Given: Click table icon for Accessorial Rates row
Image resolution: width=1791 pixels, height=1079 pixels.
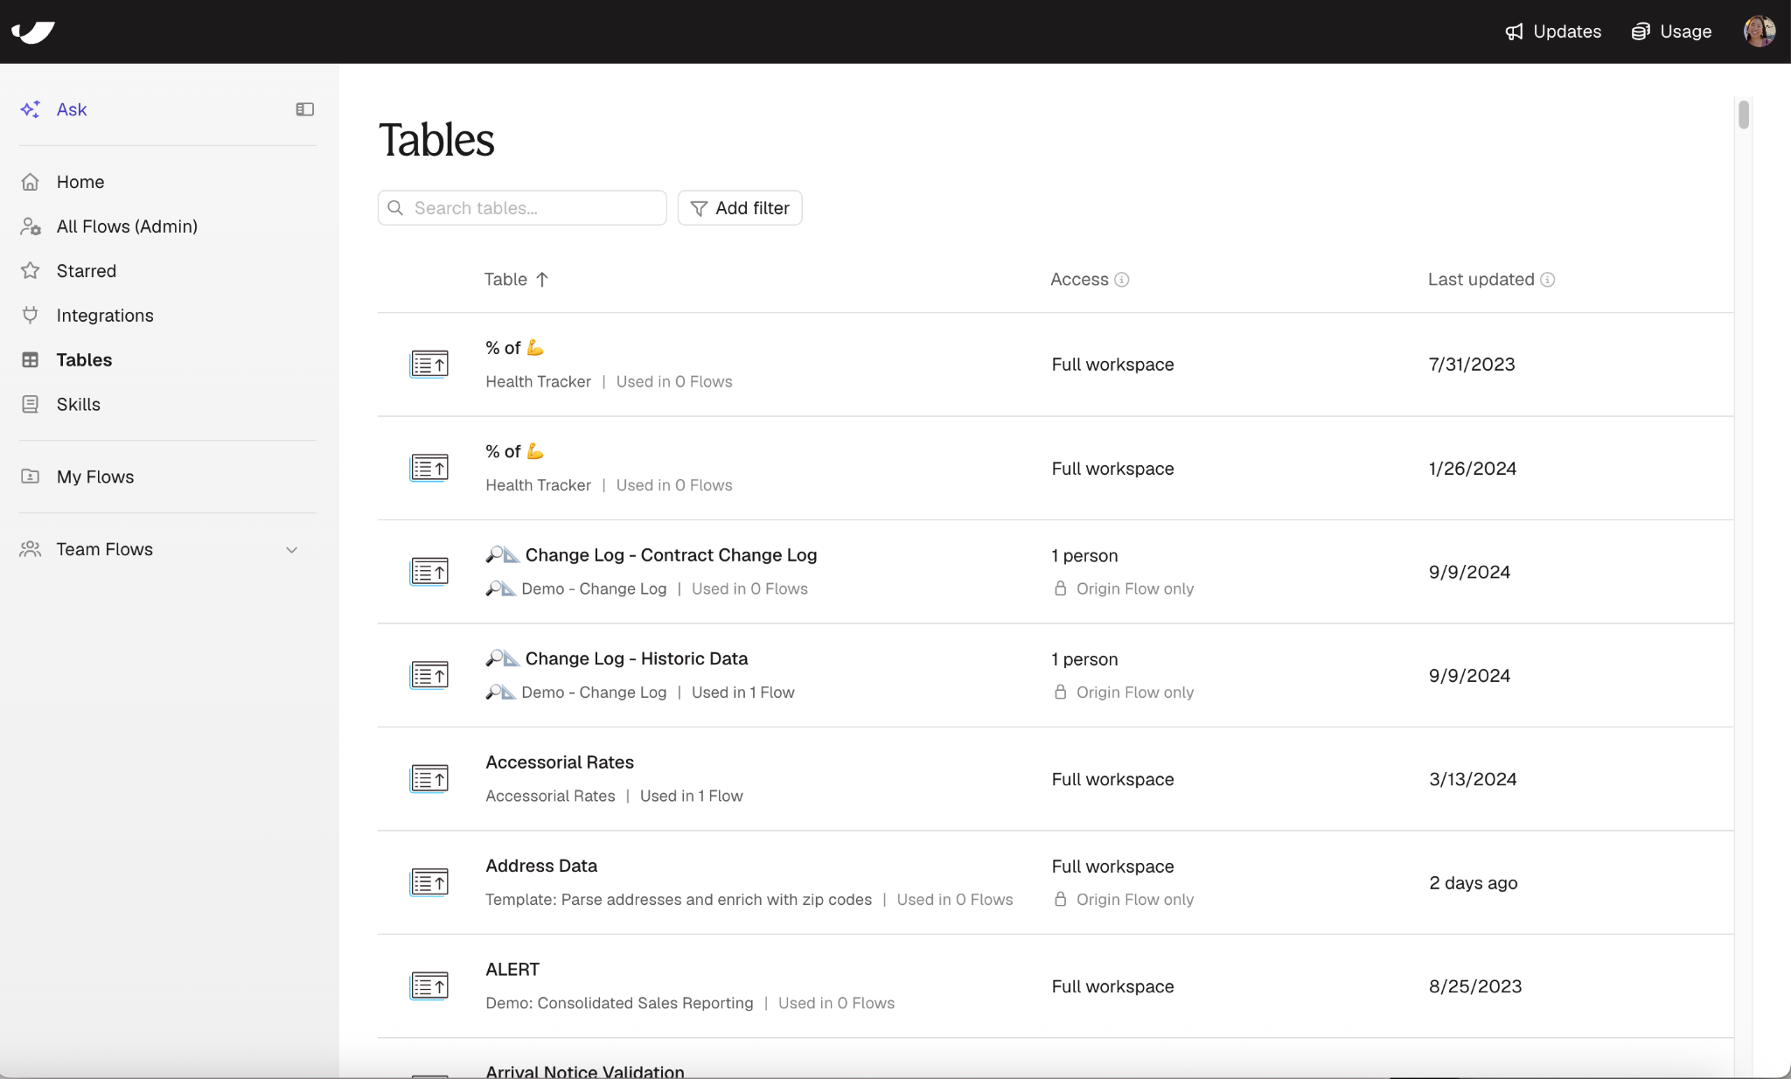Looking at the screenshot, I should pos(429,779).
